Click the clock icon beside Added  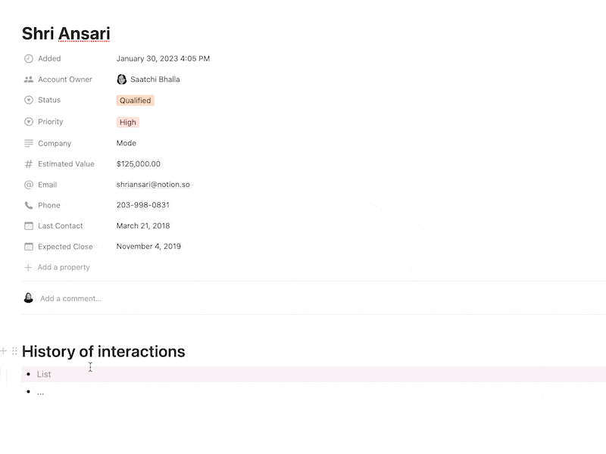29,58
